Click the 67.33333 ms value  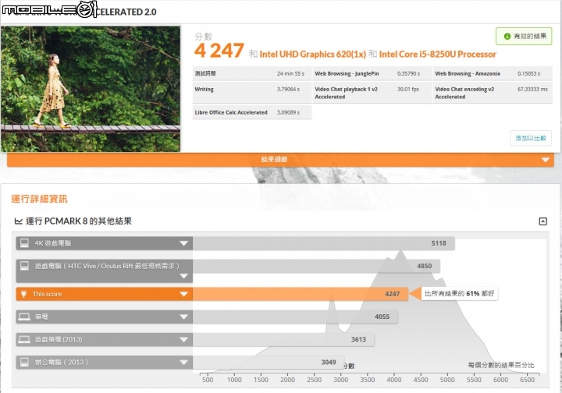click(x=532, y=89)
